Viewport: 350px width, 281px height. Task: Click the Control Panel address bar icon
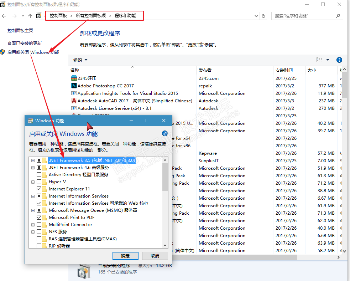click(x=38, y=16)
